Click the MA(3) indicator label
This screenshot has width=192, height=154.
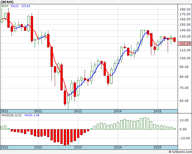pyautogui.click(x=15, y=6)
